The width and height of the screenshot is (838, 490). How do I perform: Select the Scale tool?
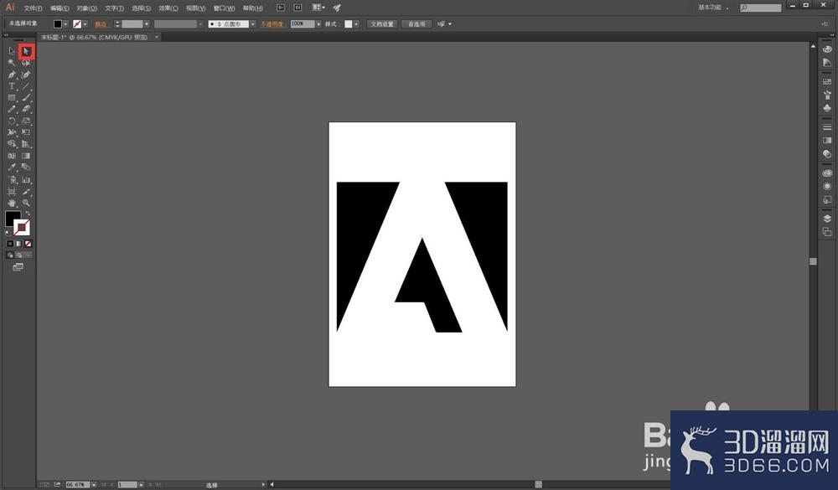pyautogui.click(x=26, y=121)
